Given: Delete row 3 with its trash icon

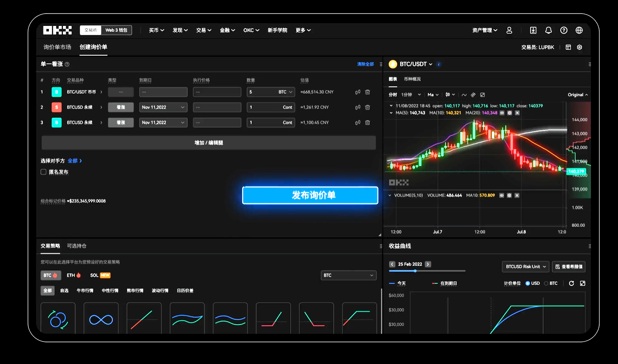Looking at the screenshot, I should coord(368,122).
